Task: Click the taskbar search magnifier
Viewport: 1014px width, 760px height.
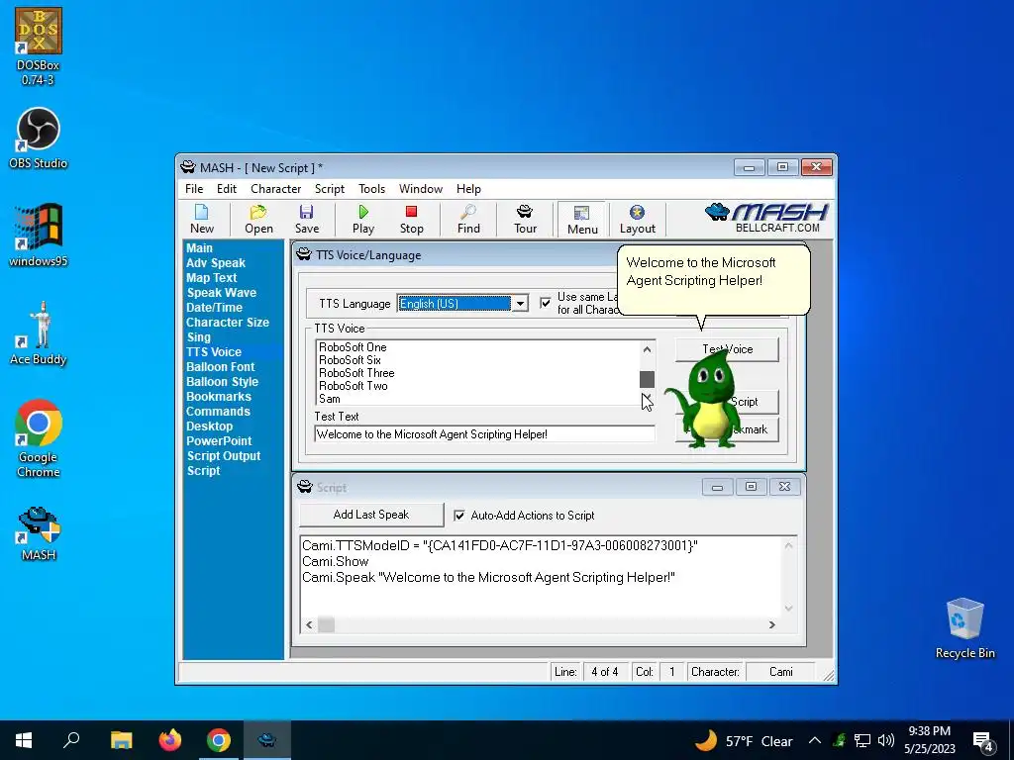Action: 71,740
